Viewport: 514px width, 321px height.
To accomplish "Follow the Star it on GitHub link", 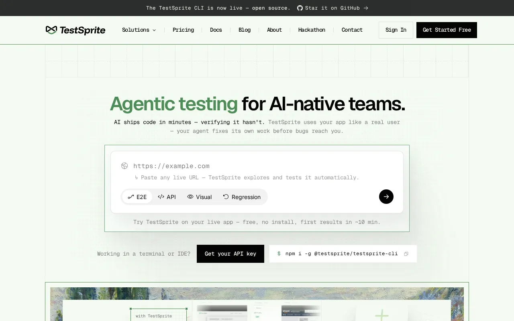I will pos(332,8).
